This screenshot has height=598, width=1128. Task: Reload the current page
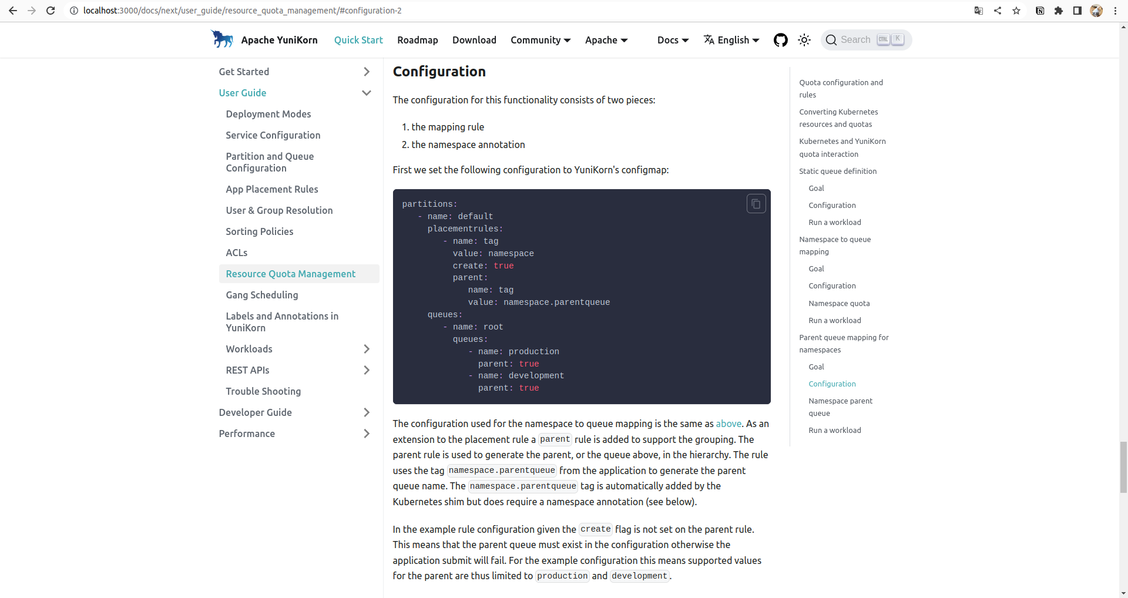pos(51,11)
